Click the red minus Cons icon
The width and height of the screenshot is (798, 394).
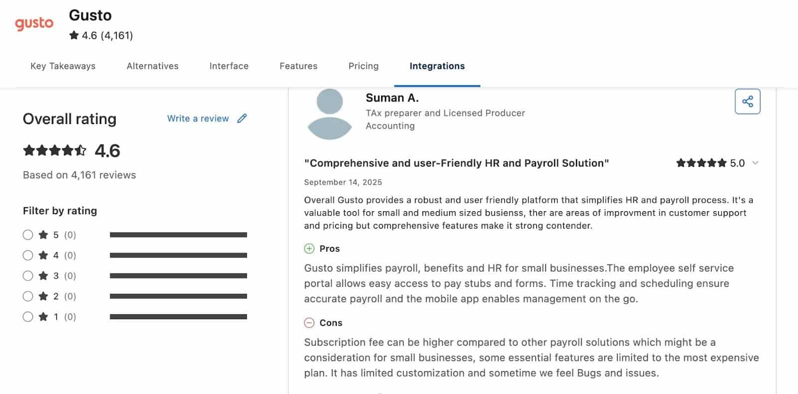[309, 323]
